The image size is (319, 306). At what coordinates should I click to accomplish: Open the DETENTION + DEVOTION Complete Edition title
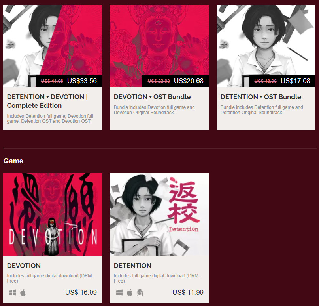[47, 101]
